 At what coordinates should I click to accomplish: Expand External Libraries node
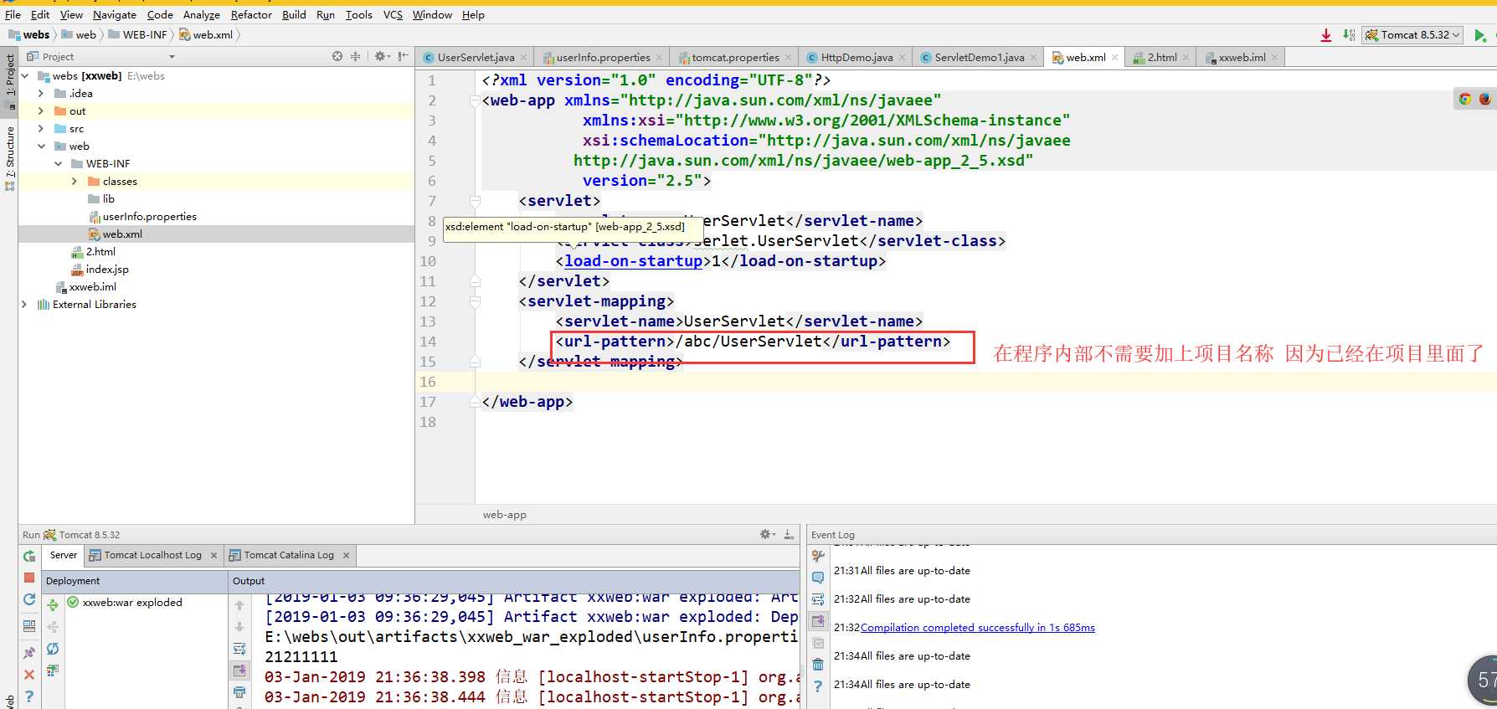(x=24, y=304)
